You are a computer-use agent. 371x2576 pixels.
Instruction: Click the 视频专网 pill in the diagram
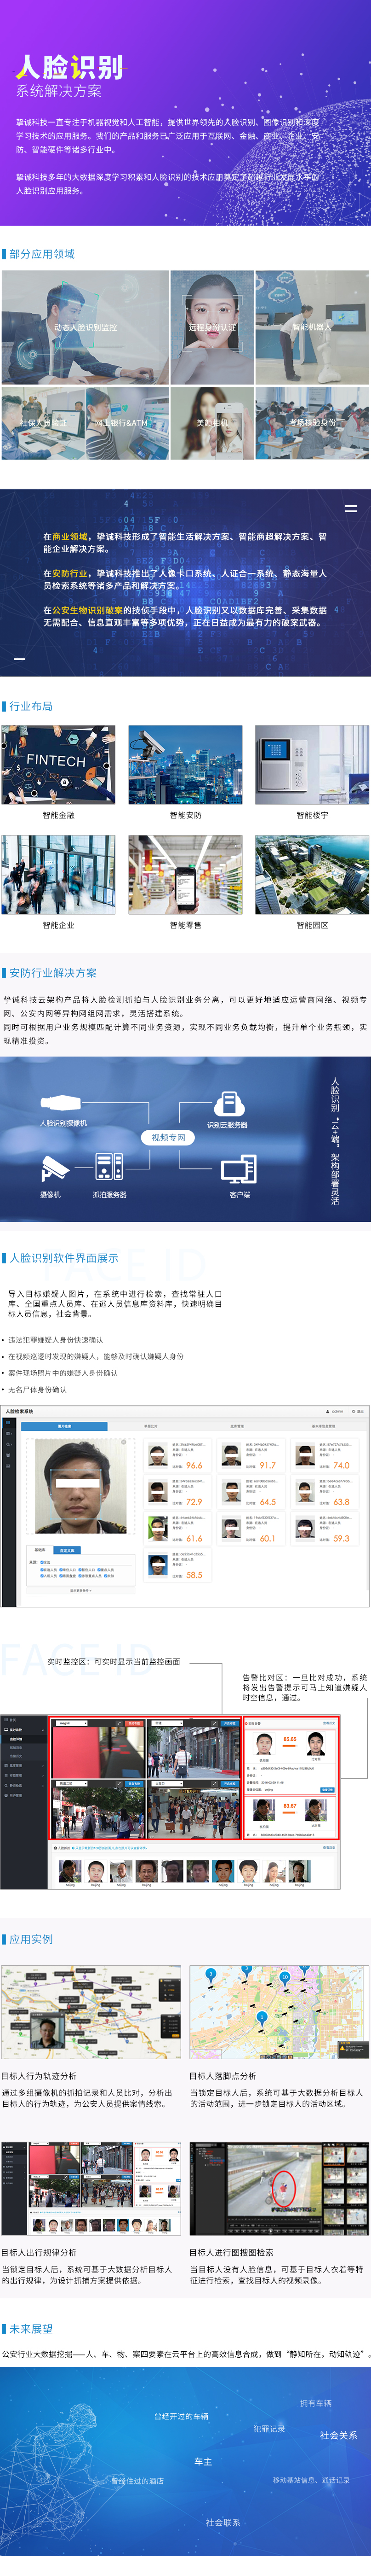(x=167, y=1137)
